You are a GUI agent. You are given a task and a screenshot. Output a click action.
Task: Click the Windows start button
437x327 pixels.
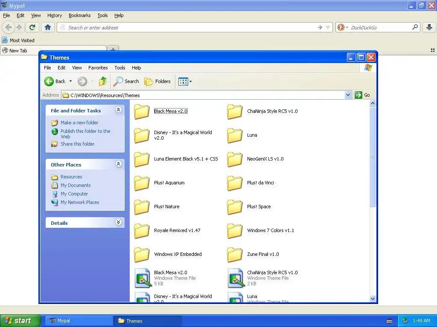click(20, 321)
